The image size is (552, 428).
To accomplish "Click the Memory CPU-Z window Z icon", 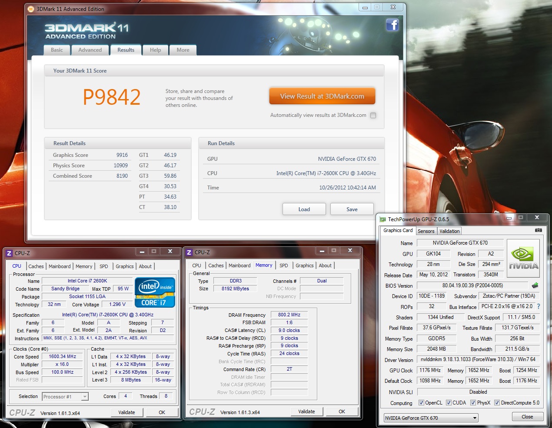I will (189, 252).
